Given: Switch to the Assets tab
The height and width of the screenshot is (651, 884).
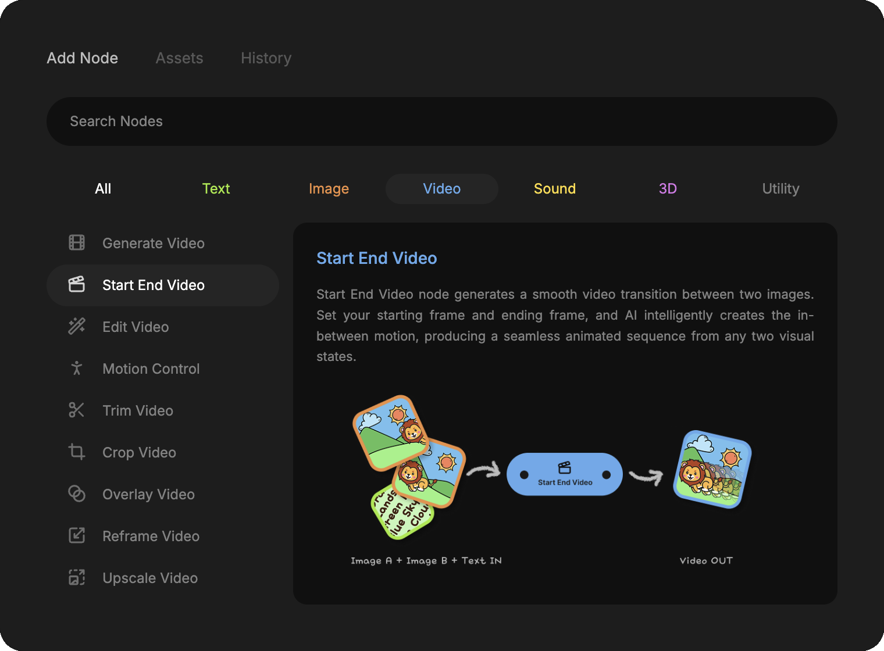Looking at the screenshot, I should click(x=179, y=58).
